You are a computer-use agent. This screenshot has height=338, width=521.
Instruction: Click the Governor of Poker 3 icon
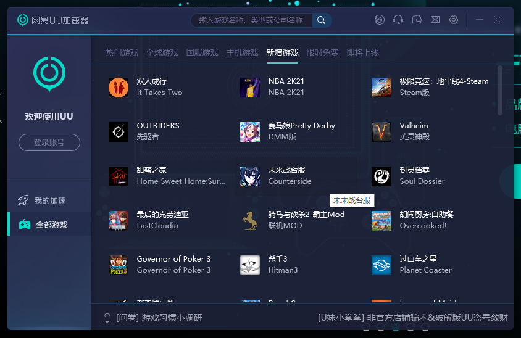119,265
